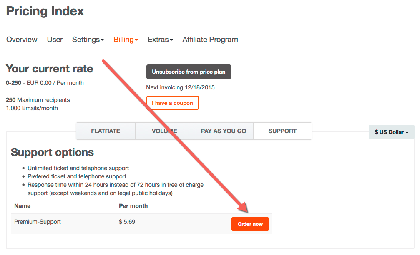Click the Premium-Support row name
This screenshot has height=255, width=420.
(x=38, y=222)
